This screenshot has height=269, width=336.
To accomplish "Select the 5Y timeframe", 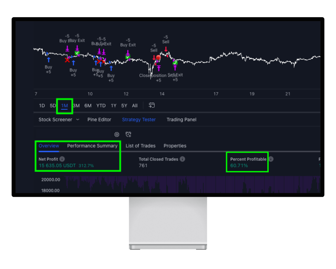I will coord(124,105).
